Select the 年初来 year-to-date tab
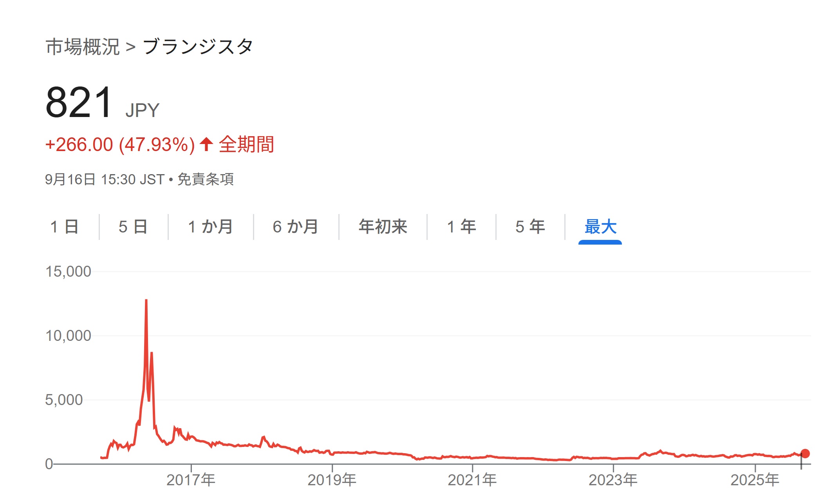This screenshot has width=840, height=488. point(383,227)
